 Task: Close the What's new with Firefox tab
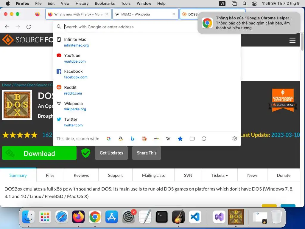(107, 14)
